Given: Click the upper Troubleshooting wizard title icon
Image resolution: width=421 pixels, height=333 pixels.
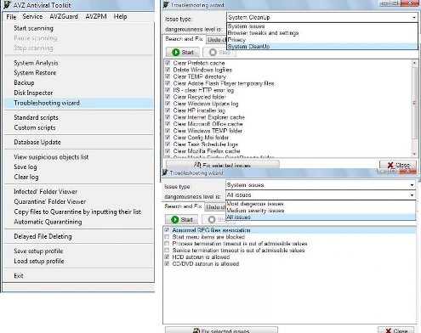Looking at the screenshot, I should point(166,4).
